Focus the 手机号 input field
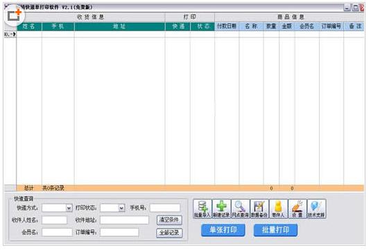Screen dimensions: 371x250 [165, 208]
